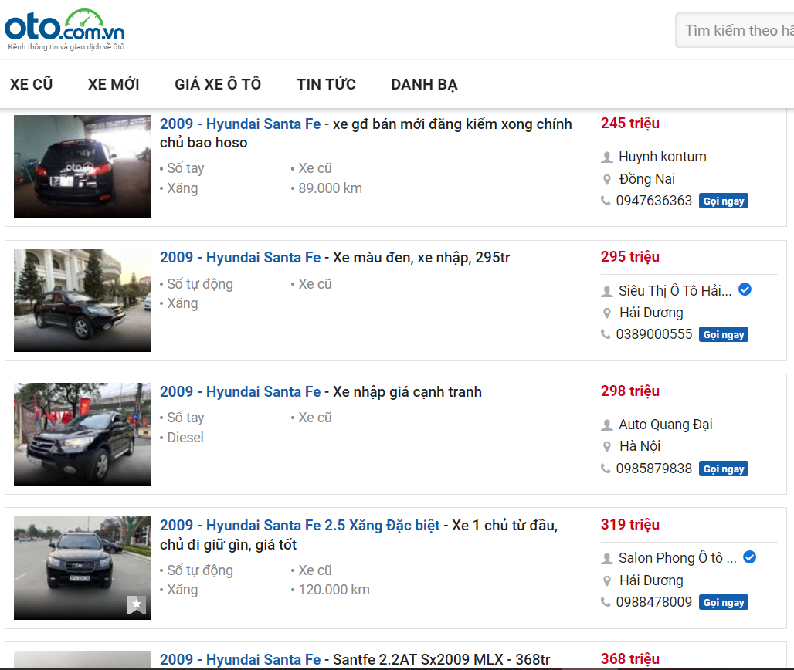
Task: Click the phone number 0947636363
Action: [653, 201]
